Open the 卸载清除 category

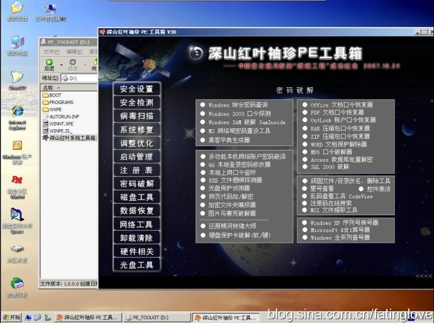pyautogui.click(x=136, y=238)
